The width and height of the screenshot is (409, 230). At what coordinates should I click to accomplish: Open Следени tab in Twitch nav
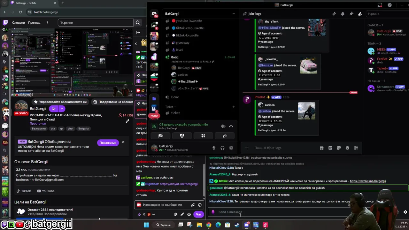[x=19, y=23]
